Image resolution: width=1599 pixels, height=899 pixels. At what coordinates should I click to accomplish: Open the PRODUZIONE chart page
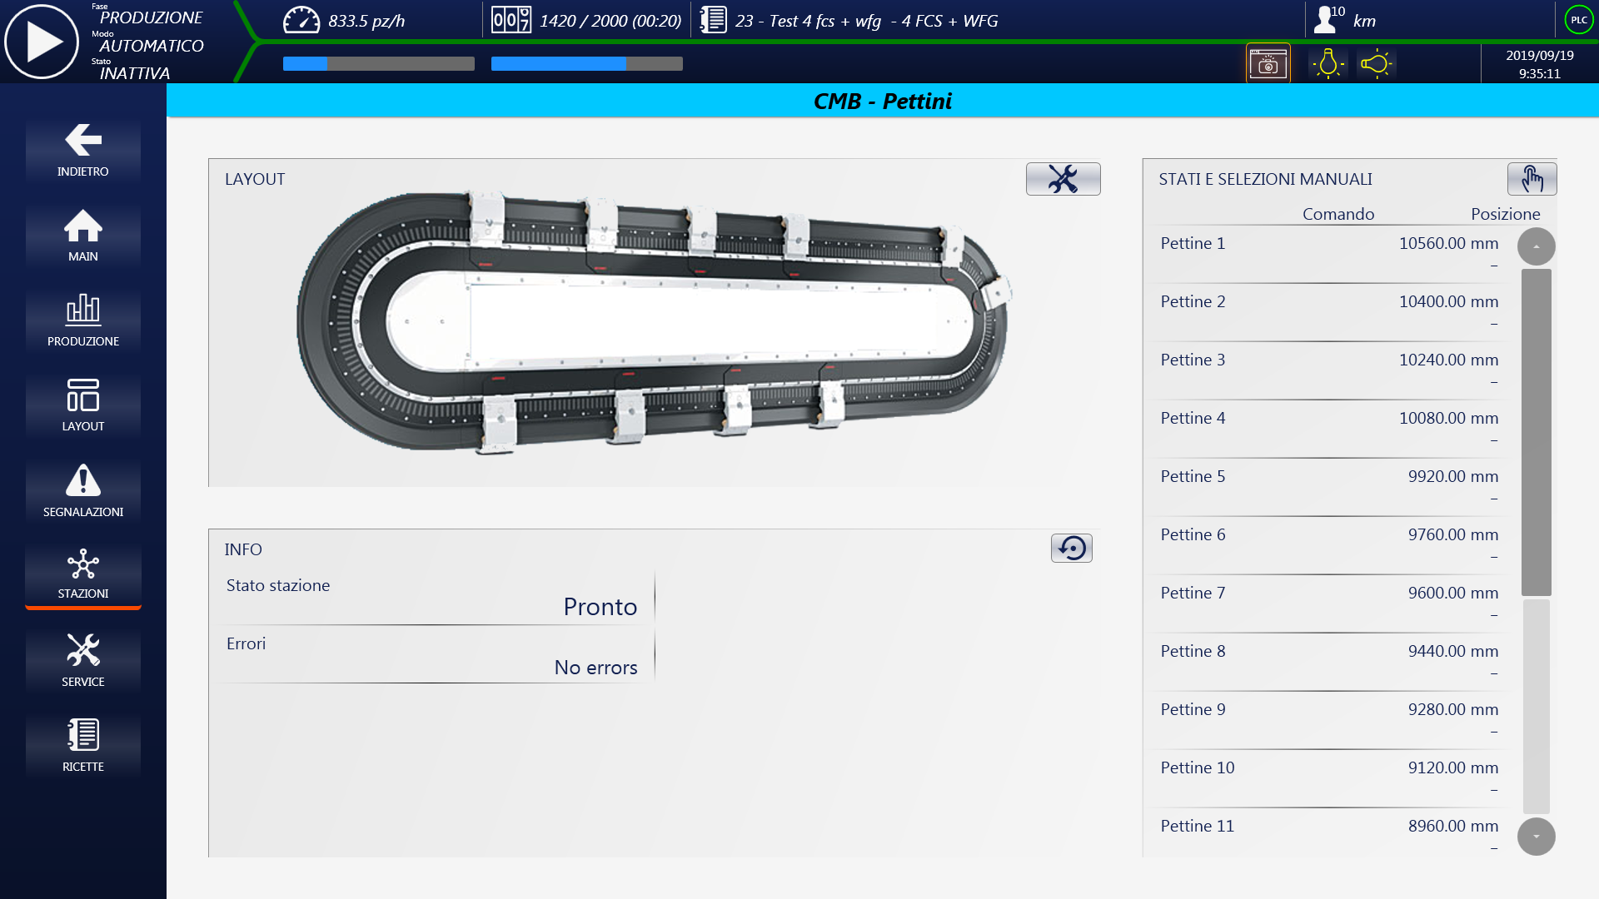pos(83,320)
